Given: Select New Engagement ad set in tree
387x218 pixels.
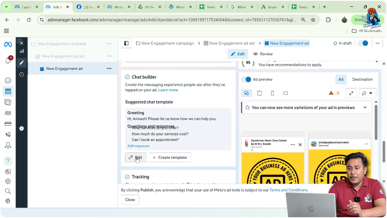Looking at the screenshot, I should (x=63, y=56).
